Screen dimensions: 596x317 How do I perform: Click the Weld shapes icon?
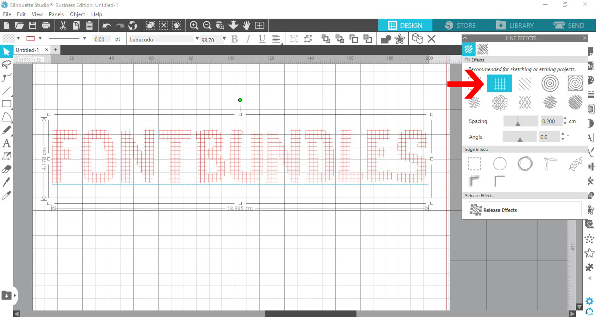(386, 39)
